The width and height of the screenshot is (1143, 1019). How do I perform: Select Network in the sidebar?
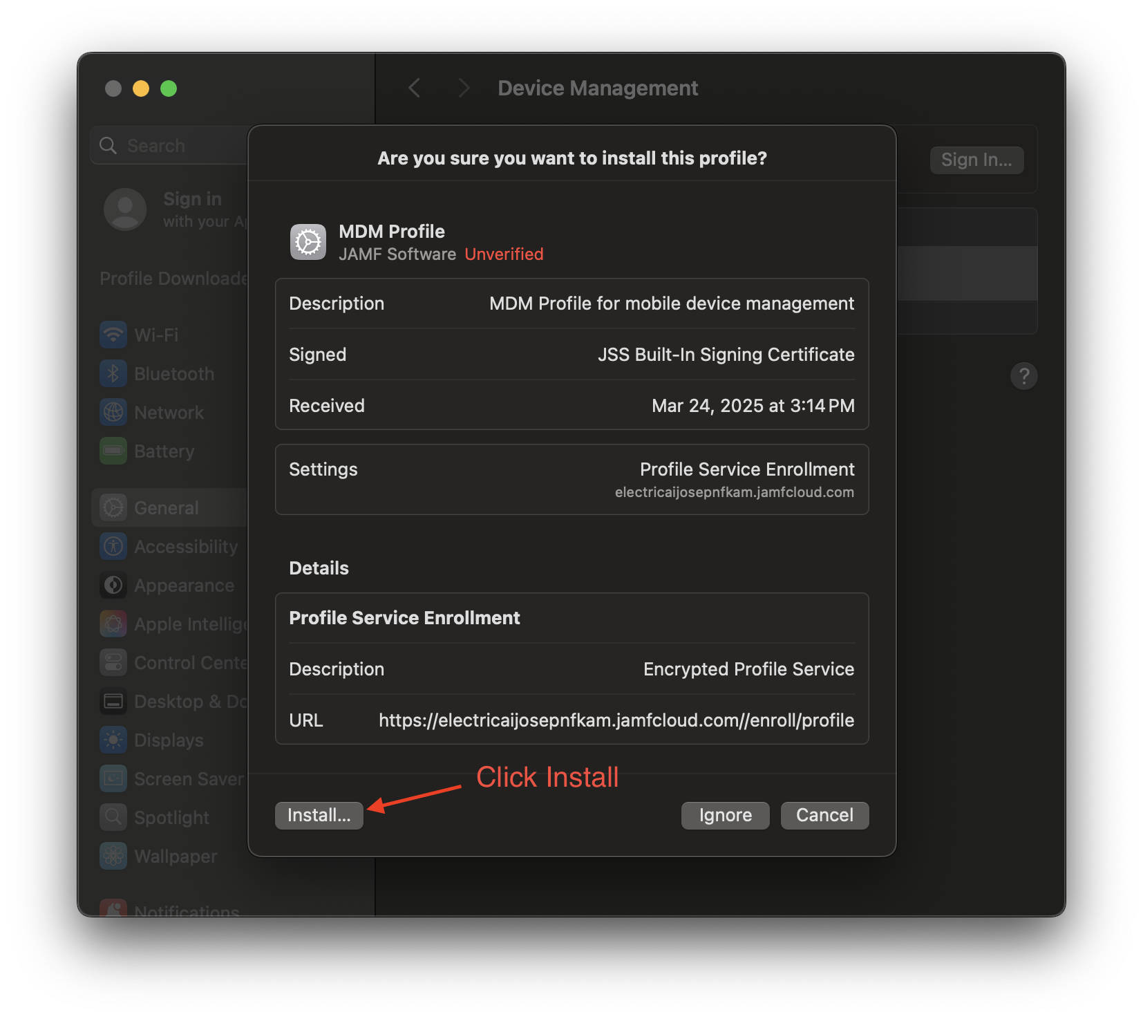[x=169, y=413]
